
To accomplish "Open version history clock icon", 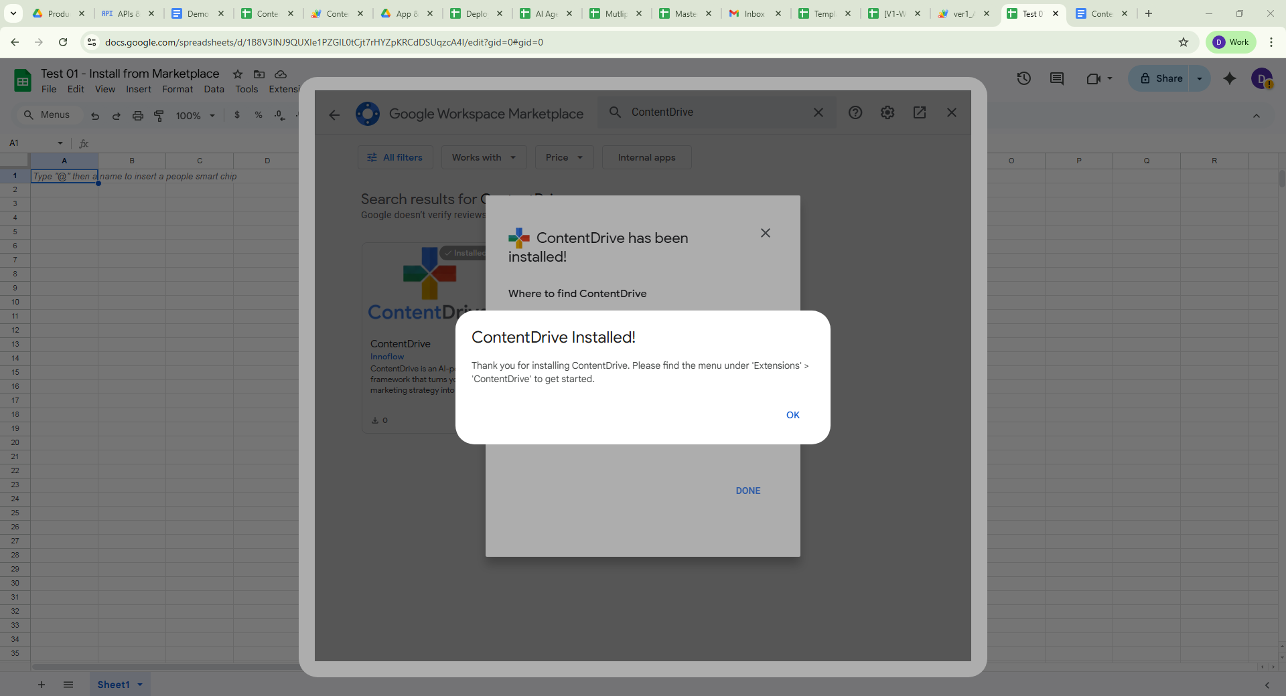I will point(1023,78).
